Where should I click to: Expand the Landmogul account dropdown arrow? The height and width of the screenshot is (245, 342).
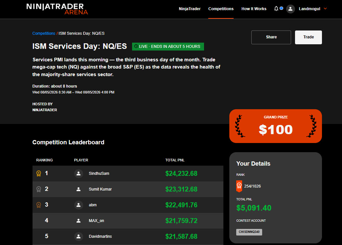tap(325, 9)
